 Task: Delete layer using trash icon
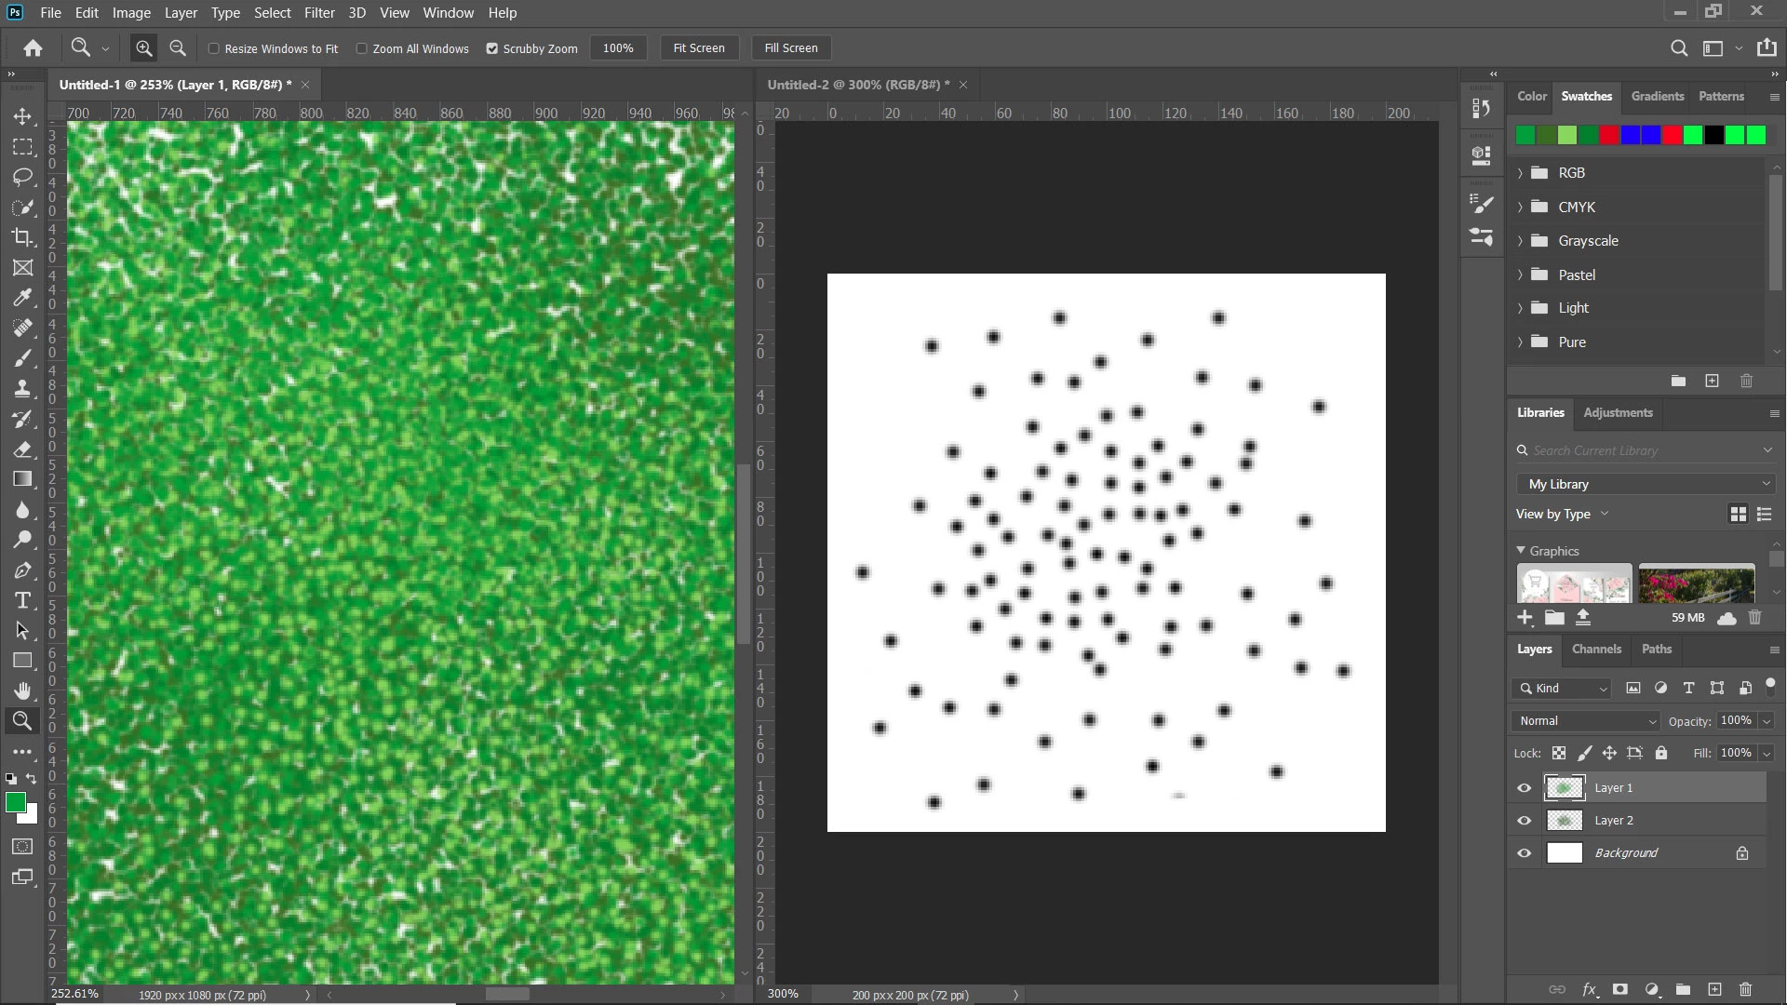1745,989
